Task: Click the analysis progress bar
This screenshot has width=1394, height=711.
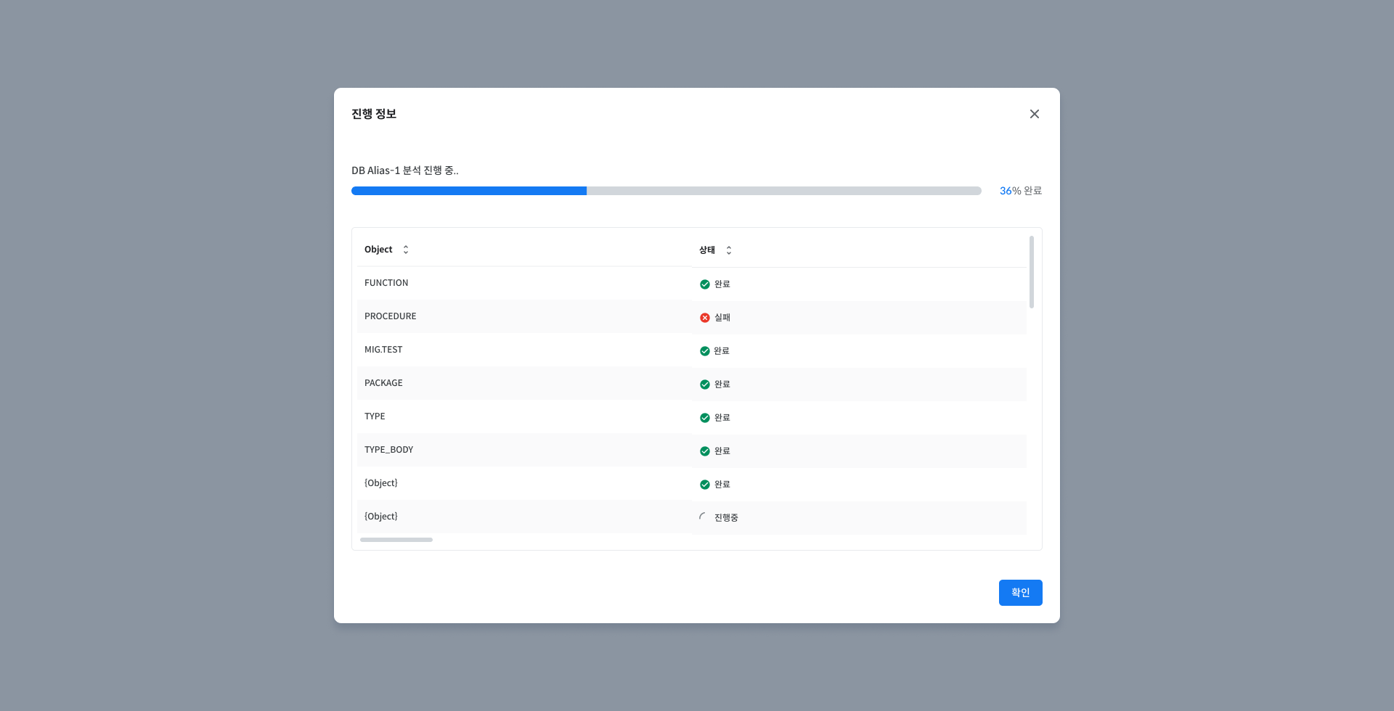Action: coord(667,191)
